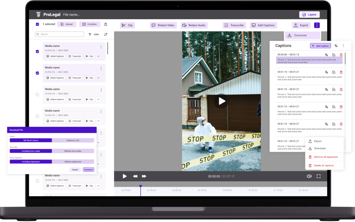Expand the +1 tag on first media card
Image resolution: width=355 pixels, height=222 pixels.
tap(98, 56)
